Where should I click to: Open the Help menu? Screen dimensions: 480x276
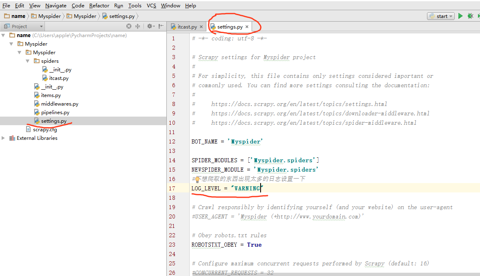point(190,6)
